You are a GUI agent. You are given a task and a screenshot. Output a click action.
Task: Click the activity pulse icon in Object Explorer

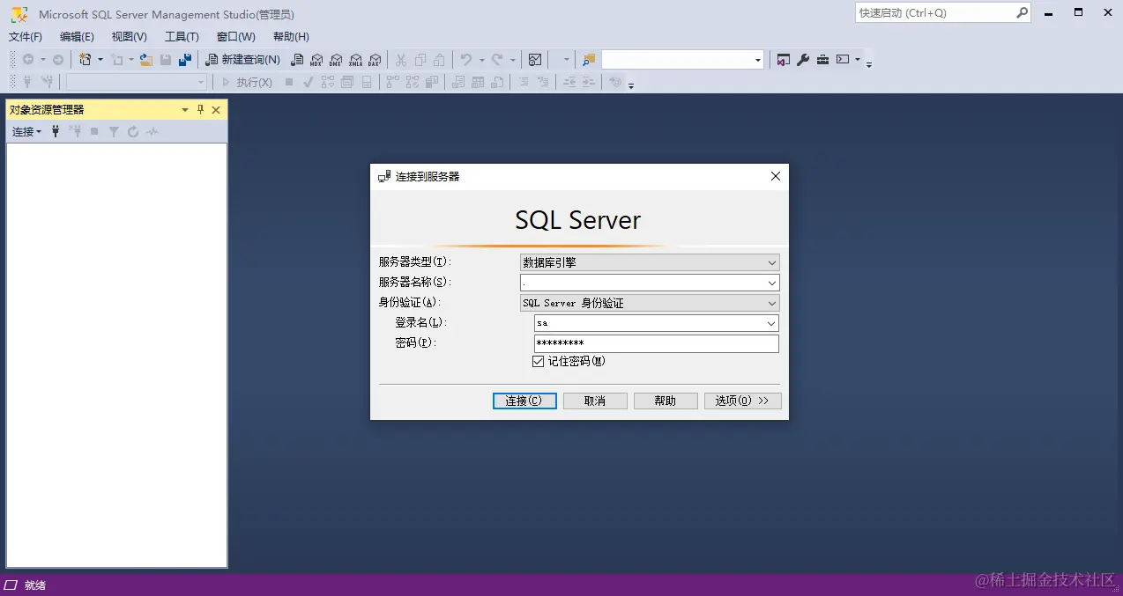tap(152, 131)
